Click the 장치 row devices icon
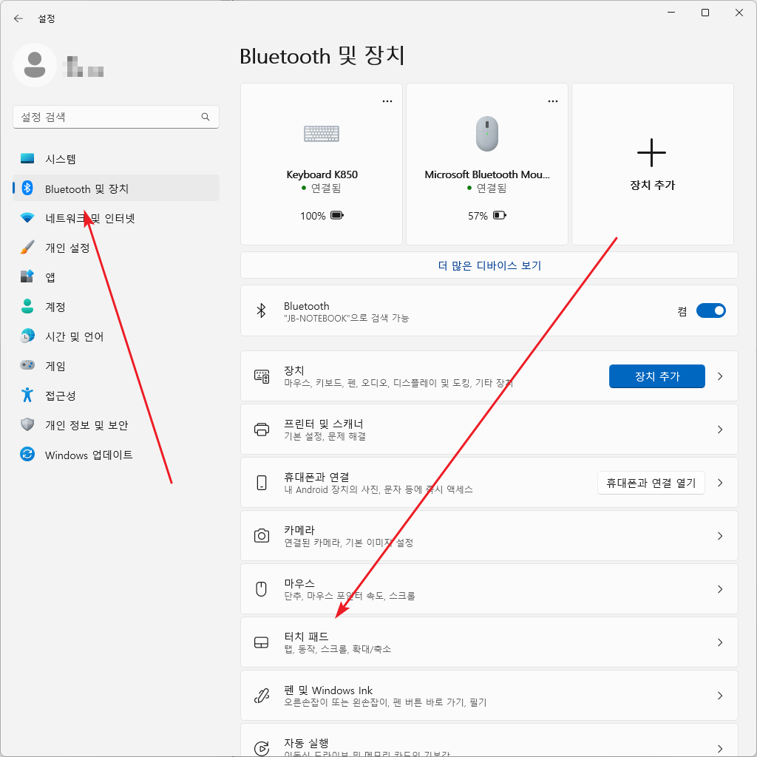757x757 pixels. click(262, 376)
